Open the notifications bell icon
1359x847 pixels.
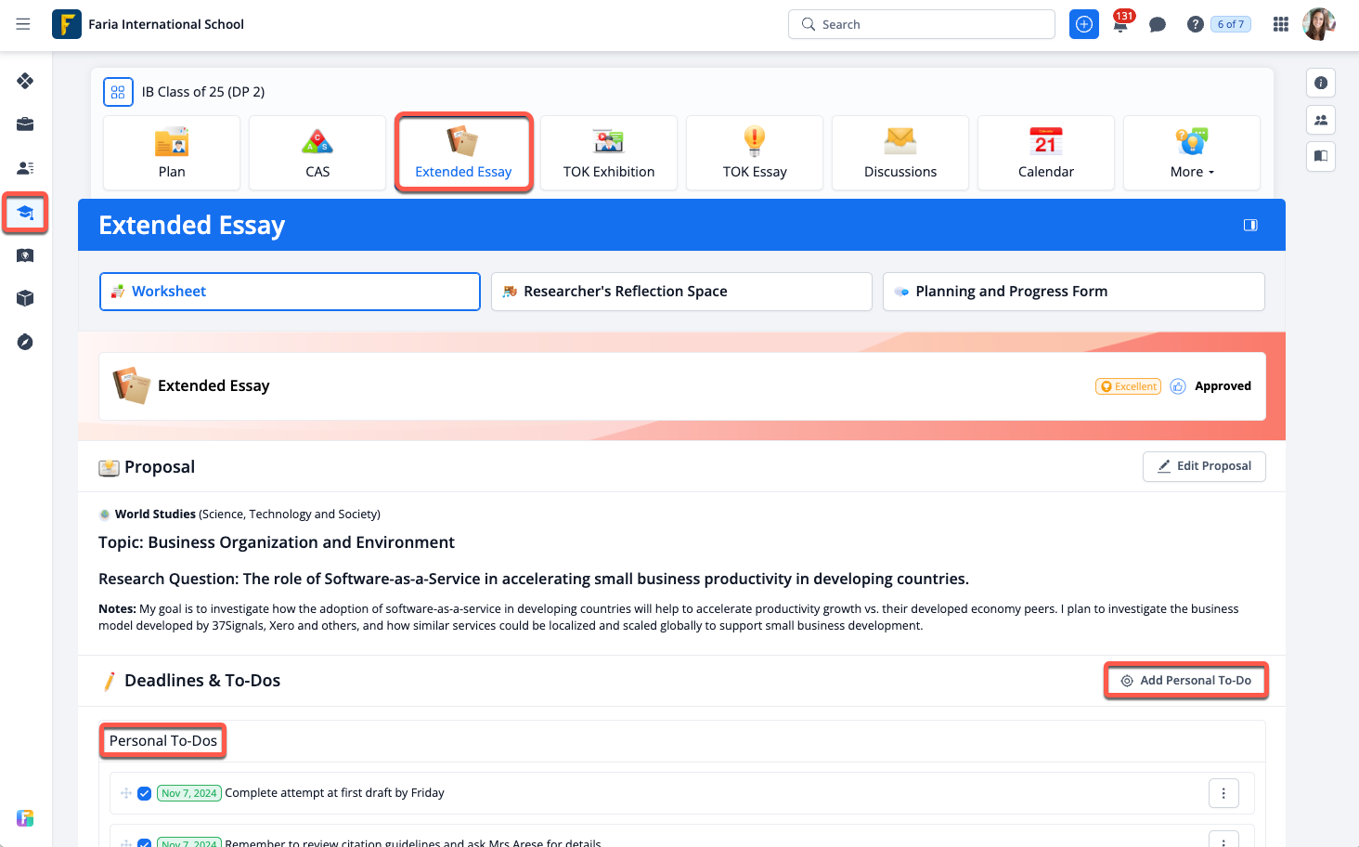tap(1120, 25)
